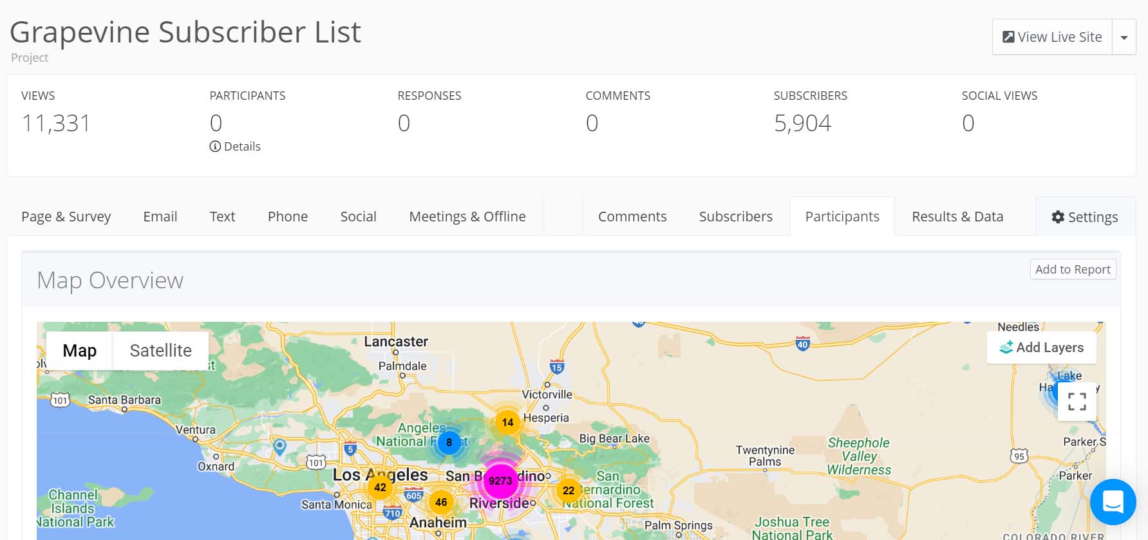This screenshot has width=1148, height=540.
Task: Click the Add to Report button
Action: 1072,270
